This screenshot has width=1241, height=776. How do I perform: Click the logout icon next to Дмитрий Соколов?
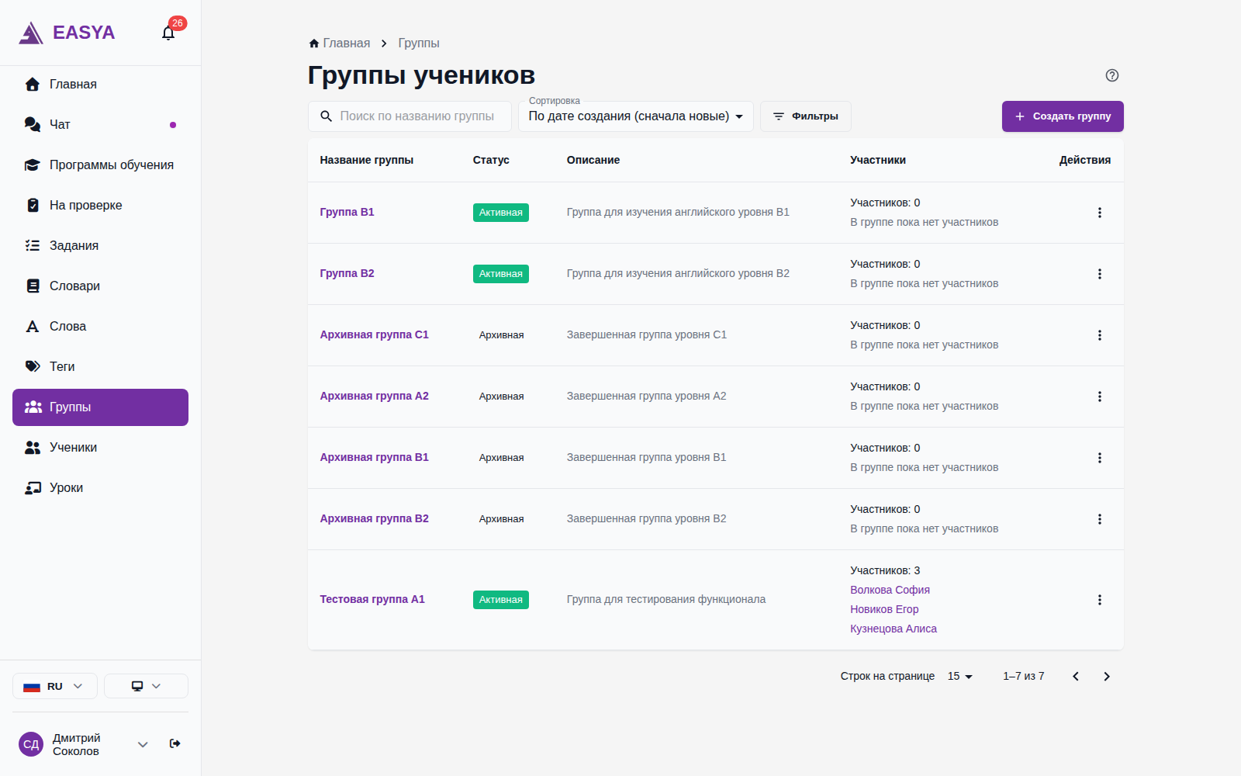point(175,743)
